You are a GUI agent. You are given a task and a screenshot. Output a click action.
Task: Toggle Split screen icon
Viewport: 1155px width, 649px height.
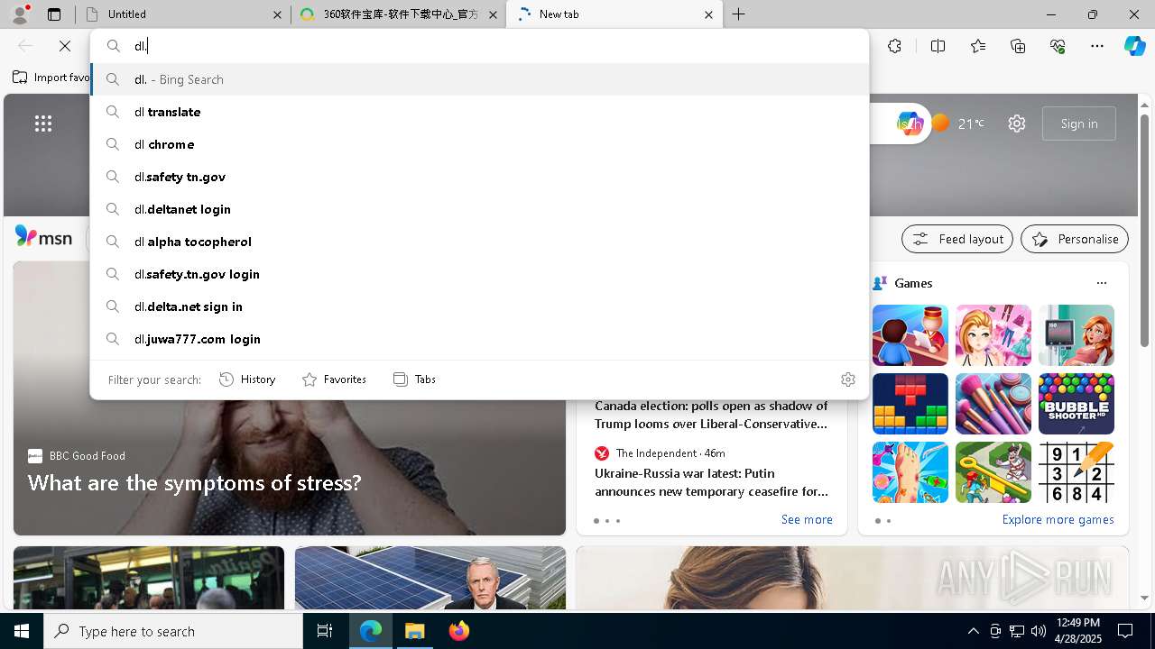938,46
